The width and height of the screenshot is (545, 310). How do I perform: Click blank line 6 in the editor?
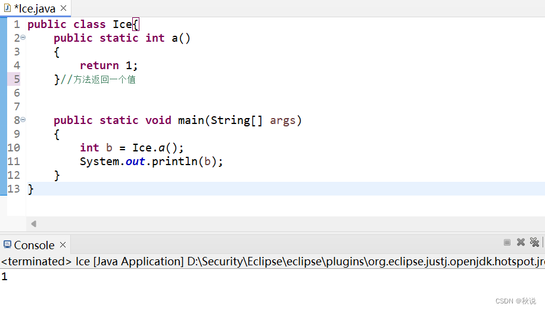[285, 93]
